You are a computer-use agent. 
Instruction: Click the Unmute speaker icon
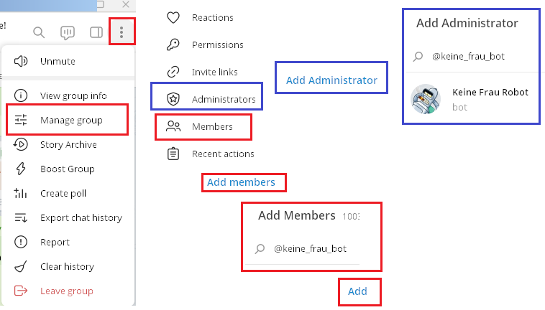21,62
